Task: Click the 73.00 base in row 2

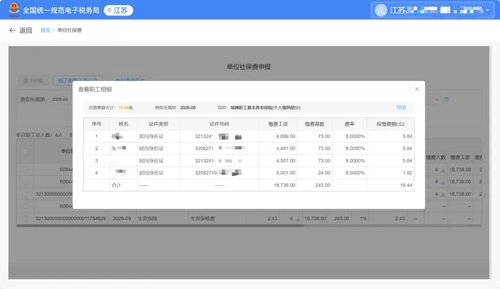Action: tap(324, 148)
